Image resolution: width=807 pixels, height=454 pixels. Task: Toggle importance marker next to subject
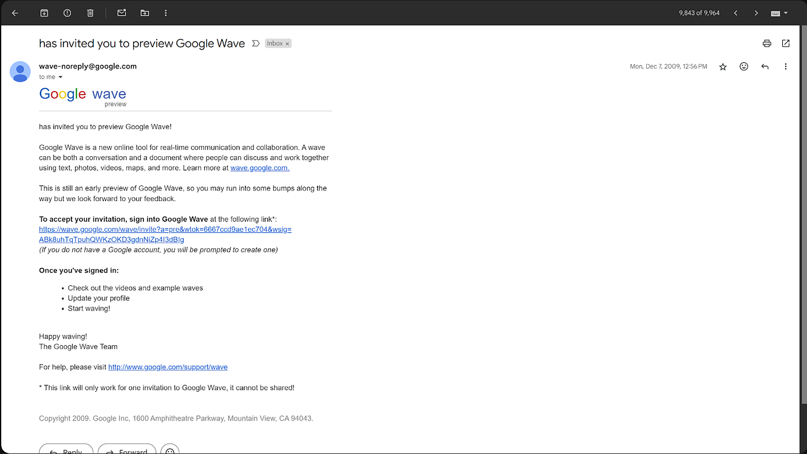click(256, 43)
